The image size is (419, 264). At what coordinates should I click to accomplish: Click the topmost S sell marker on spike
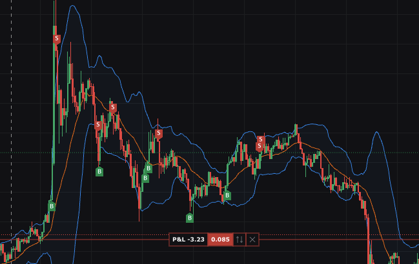click(57, 39)
